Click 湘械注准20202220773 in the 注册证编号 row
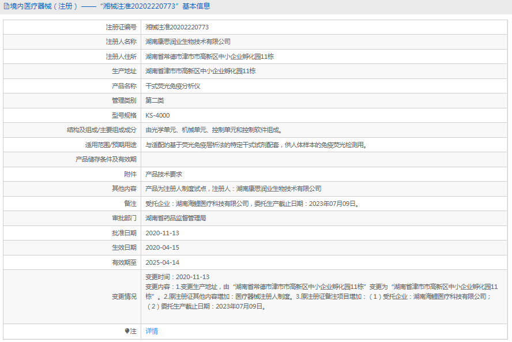 [x=177, y=27]
